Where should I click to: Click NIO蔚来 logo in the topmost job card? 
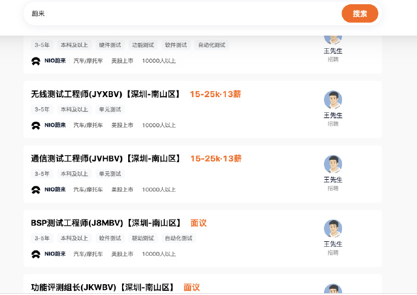click(x=48, y=61)
